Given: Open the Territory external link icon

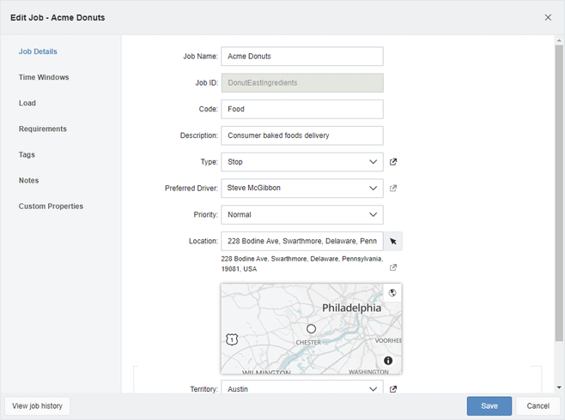Looking at the screenshot, I should tap(393, 389).
